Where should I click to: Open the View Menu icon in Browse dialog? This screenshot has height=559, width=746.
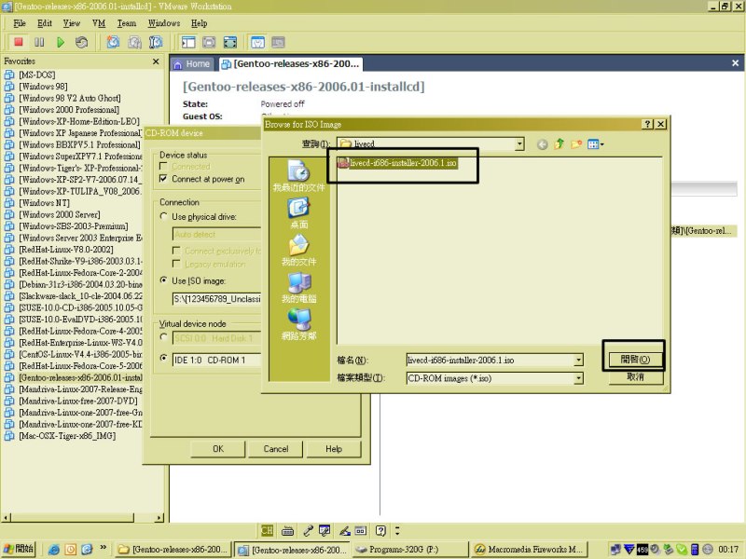(595, 144)
